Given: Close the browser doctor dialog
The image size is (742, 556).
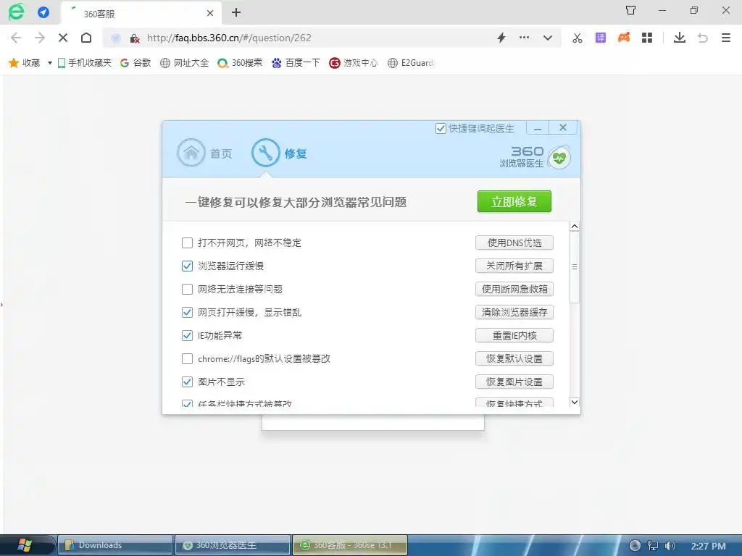Looking at the screenshot, I should coord(563,127).
